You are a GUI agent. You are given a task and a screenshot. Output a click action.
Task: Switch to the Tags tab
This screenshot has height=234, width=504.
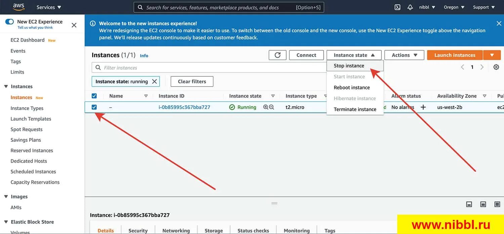[330, 230]
